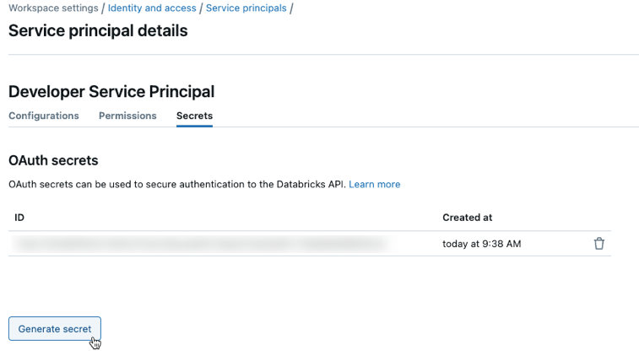The height and width of the screenshot is (361, 639).
Task: Go to Workspace settings breadcrumb
Action: (52, 8)
